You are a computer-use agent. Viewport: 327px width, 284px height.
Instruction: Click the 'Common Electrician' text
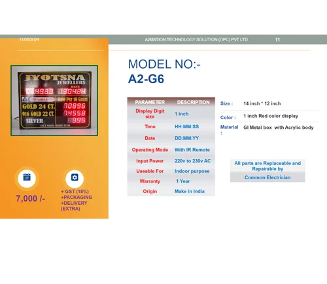point(267,177)
